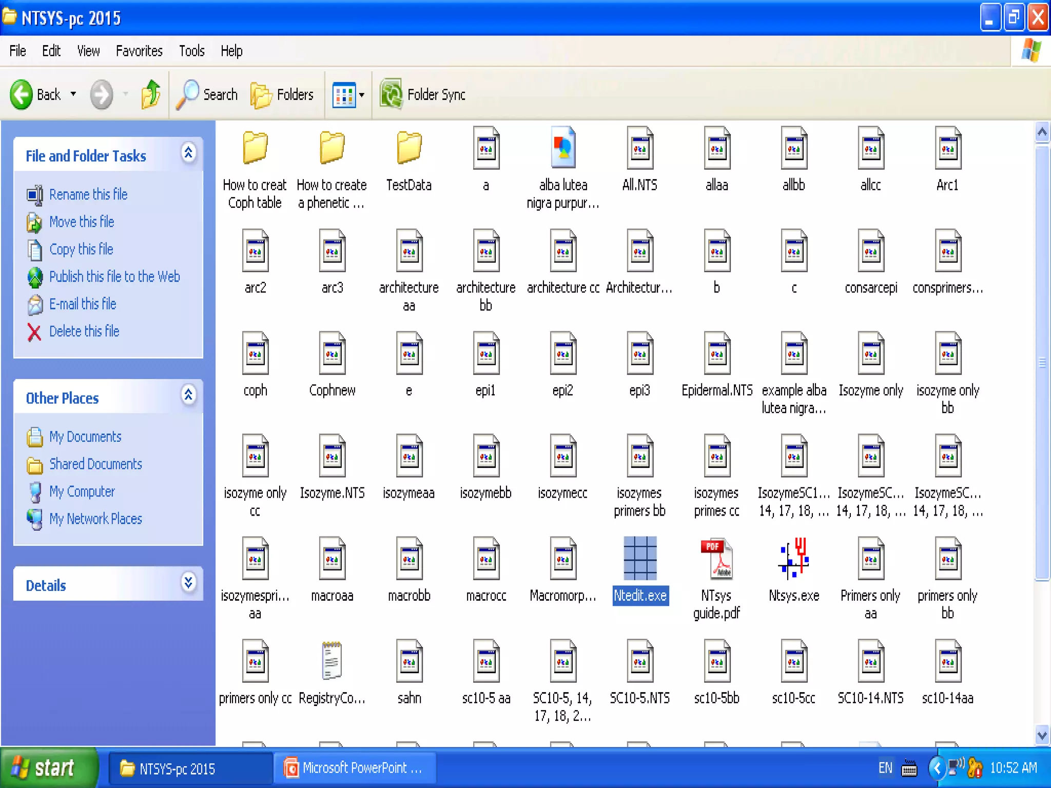
Task: Collapse the File and Folder Tasks panel
Action: click(188, 153)
